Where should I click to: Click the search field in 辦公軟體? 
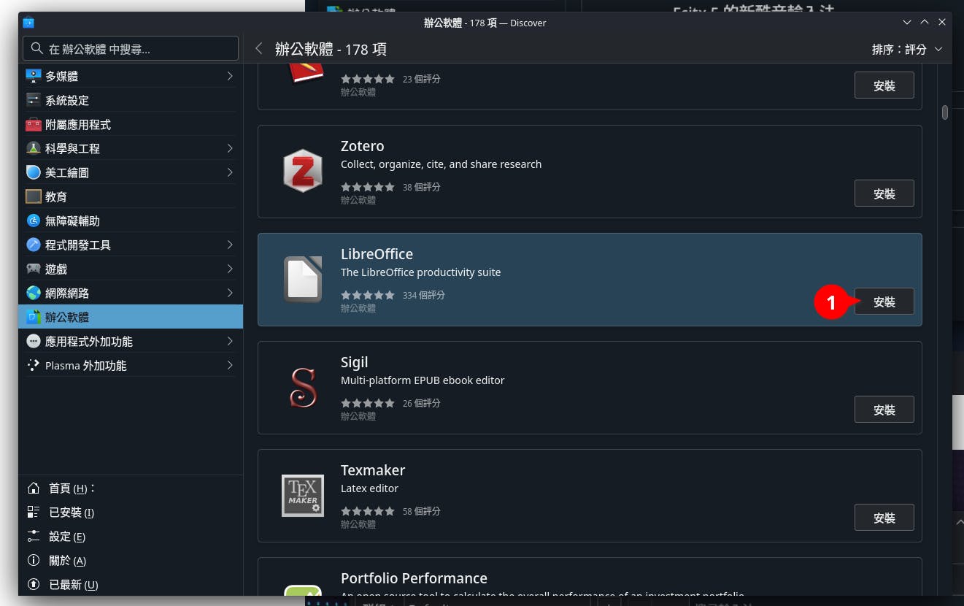131,49
